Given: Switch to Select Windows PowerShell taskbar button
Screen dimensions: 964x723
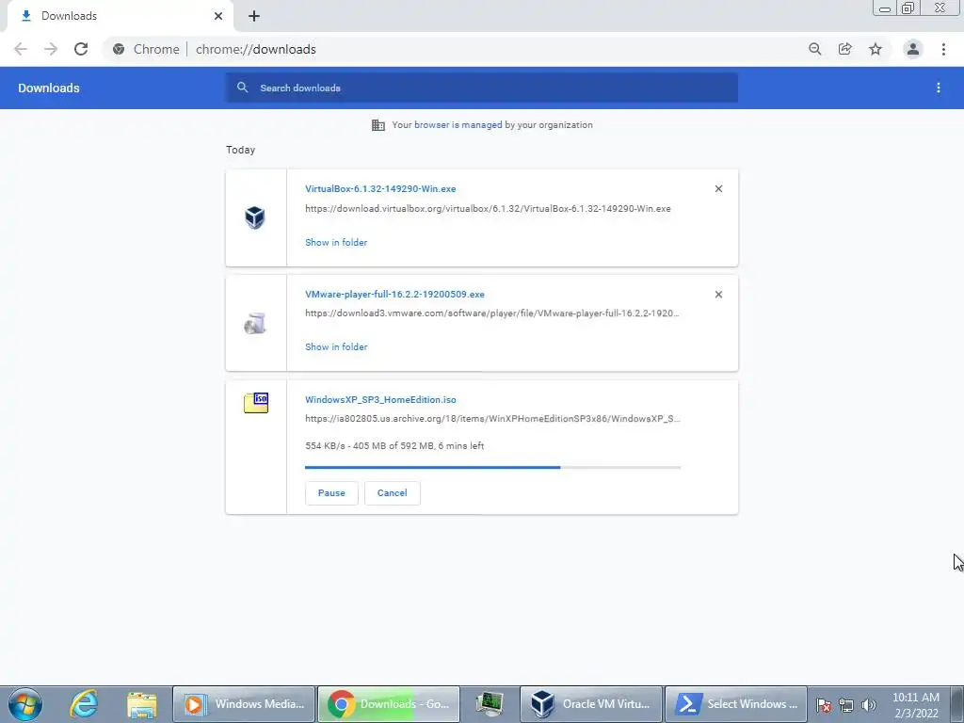Looking at the screenshot, I should (x=736, y=704).
